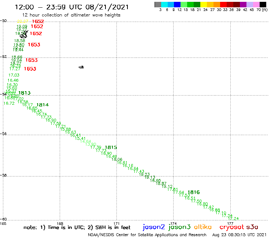The image size is (271, 238).
Task: Click the 16.64 wave height value
Action: 133,168
